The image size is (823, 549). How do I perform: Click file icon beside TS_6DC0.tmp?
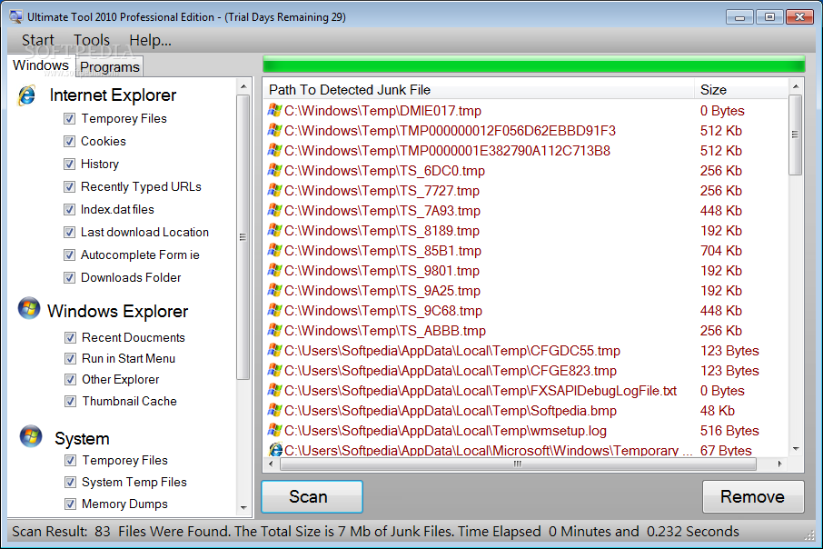(274, 170)
